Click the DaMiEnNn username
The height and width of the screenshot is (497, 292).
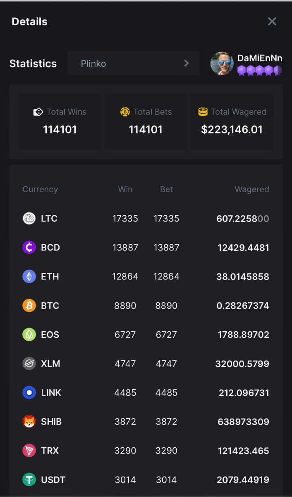260,58
